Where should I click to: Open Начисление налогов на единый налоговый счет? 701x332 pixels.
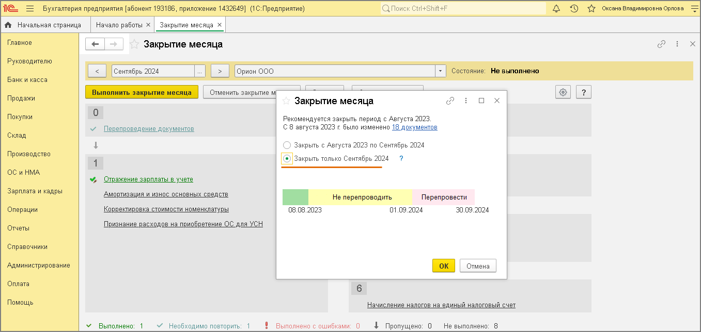pyautogui.click(x=441, y=305)
